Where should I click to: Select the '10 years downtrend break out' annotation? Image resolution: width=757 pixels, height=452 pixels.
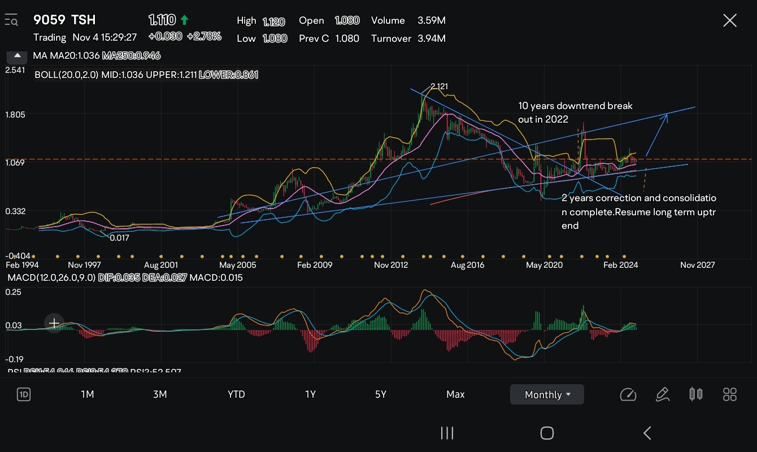click(576, 112)
